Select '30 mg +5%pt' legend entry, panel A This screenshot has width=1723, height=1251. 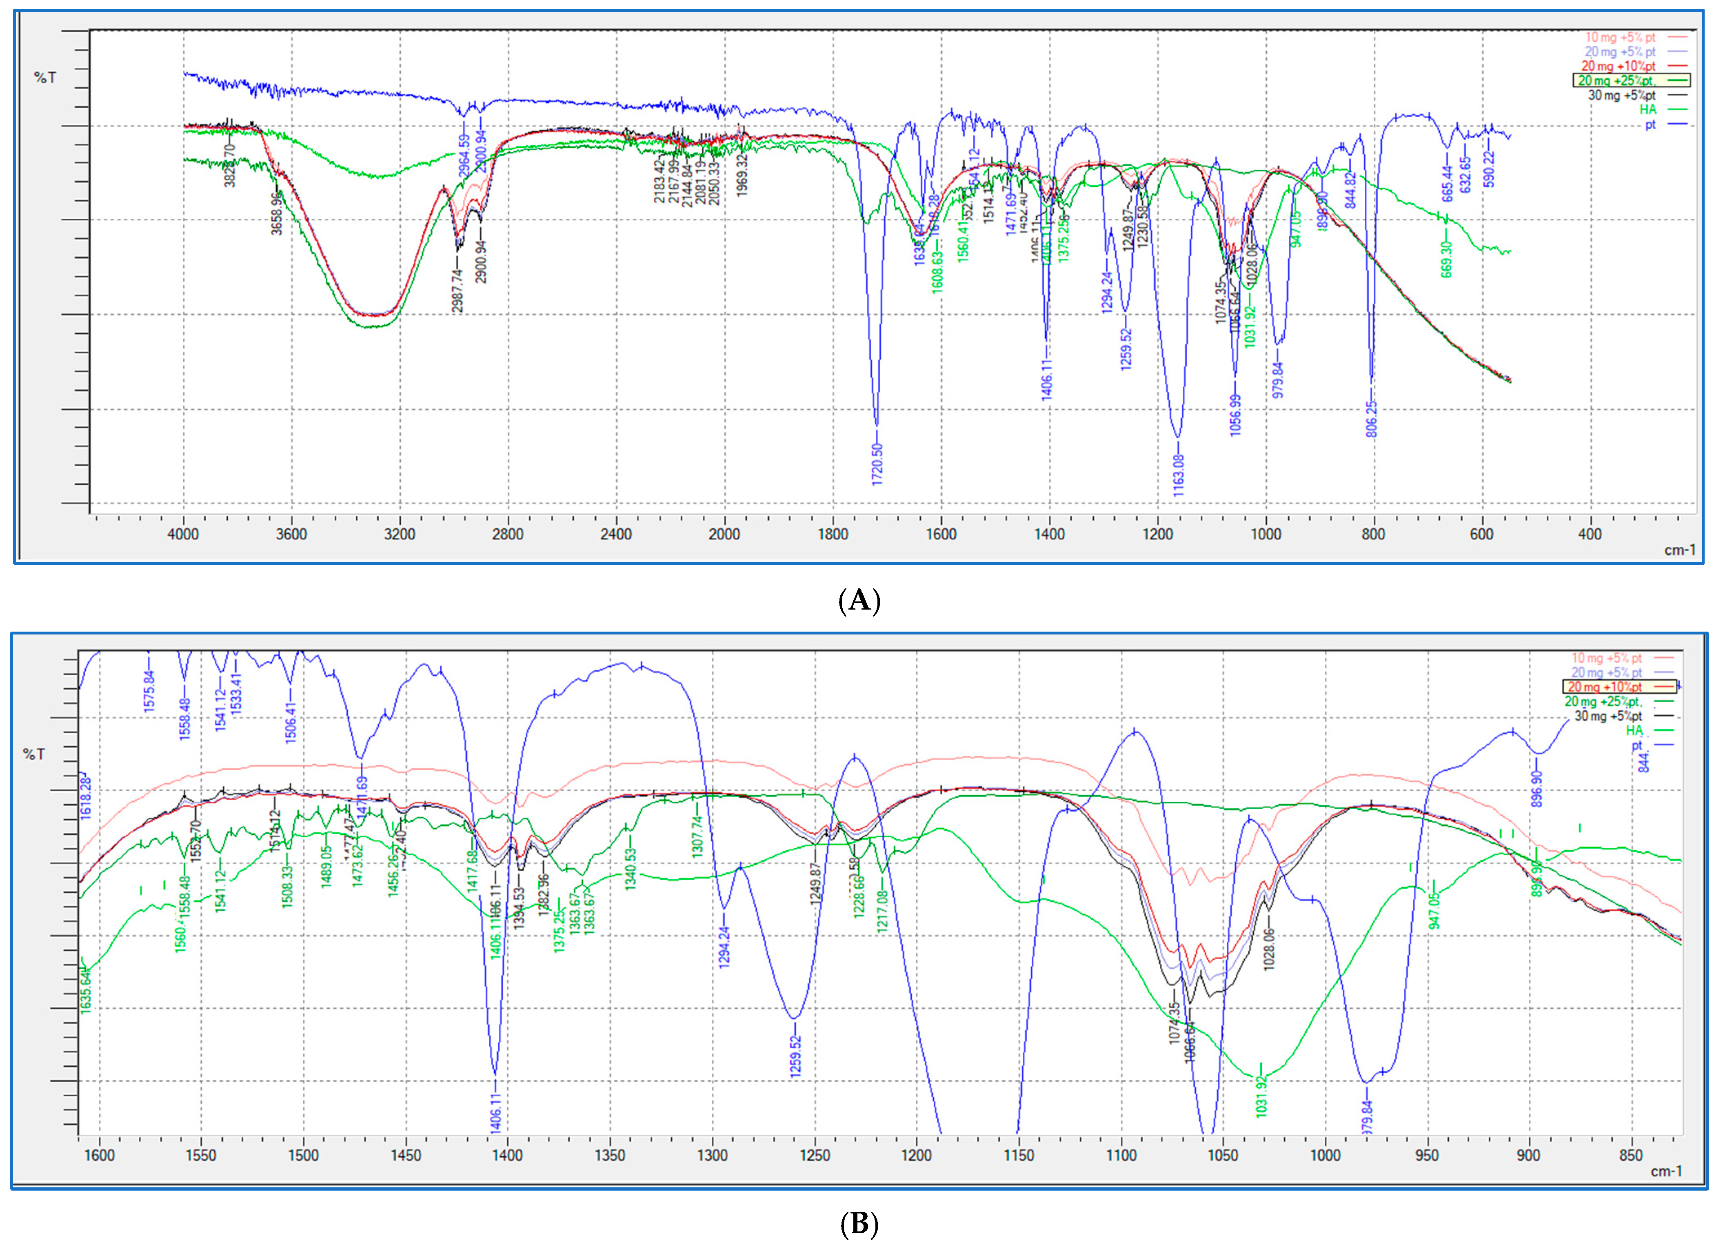(1621, 95)
